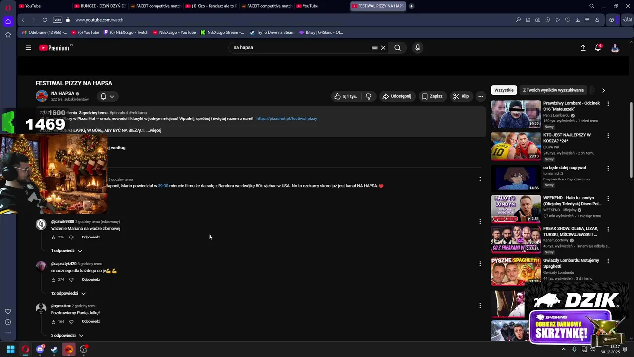Select the Wszystkie filter chip
Viewport: 634px width, 357px height.
pos(504,90)
